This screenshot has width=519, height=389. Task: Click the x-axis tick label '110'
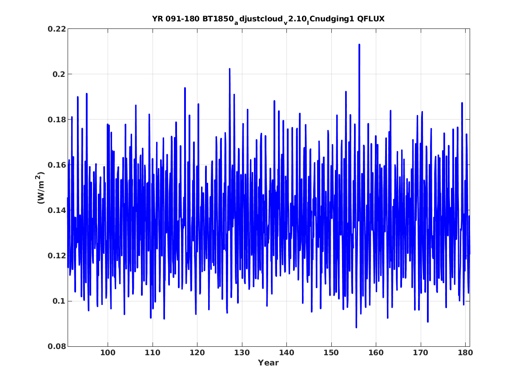coord(152,353)
